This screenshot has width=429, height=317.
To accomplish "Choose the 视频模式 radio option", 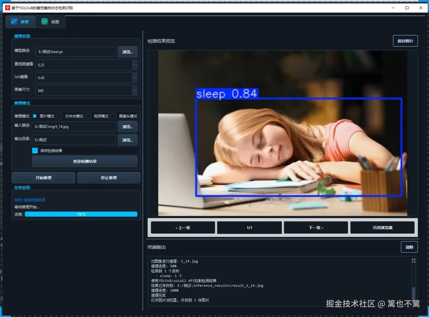I will click(97, 116).
